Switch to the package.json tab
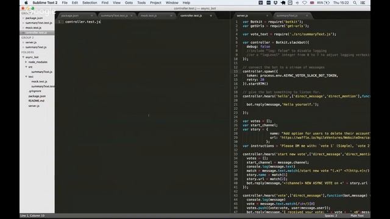The image size is (390, 219). pyautogui.click(x=76, y=16)
